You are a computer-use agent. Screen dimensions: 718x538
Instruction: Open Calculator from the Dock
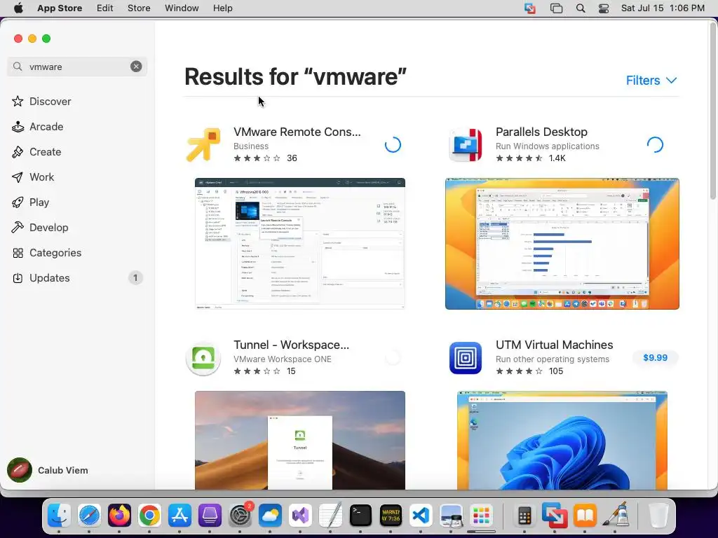pos(524,516)
